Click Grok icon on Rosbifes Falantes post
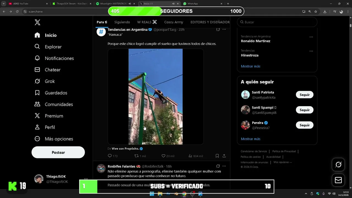The image size is (352, 198). (x=218, y=166)
